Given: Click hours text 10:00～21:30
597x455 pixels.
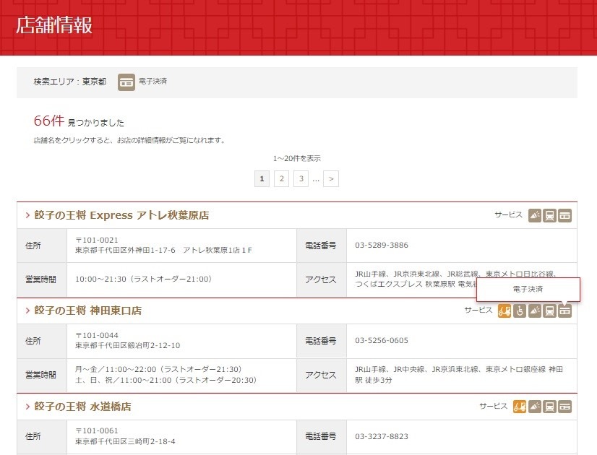Looking at the screenshot, I should (100, 279).
